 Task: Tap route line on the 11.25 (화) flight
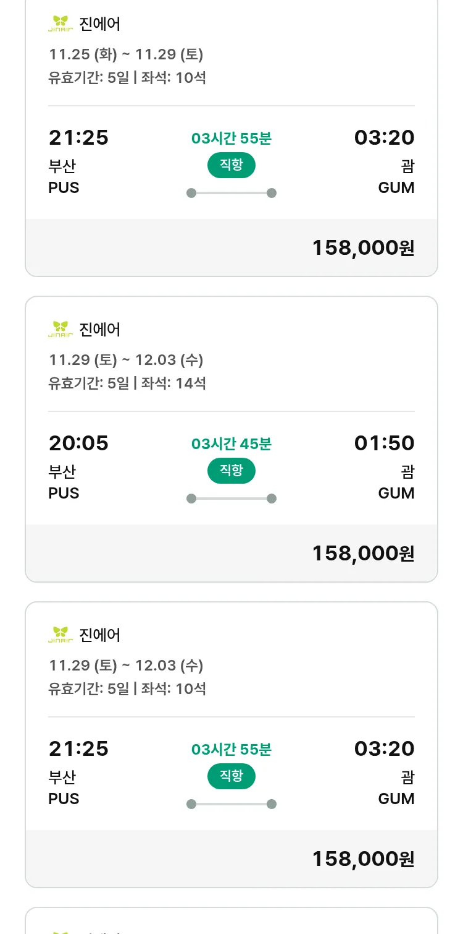(231, 193)
